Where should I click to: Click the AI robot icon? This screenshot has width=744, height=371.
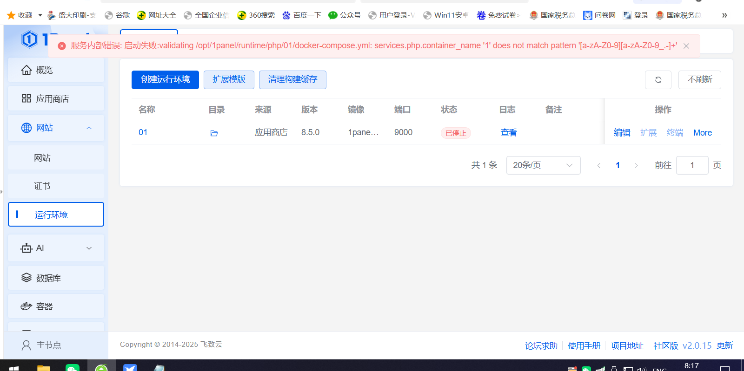(x=27, y=248)
